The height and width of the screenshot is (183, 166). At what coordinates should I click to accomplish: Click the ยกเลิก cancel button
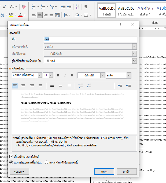pos(127,171)
